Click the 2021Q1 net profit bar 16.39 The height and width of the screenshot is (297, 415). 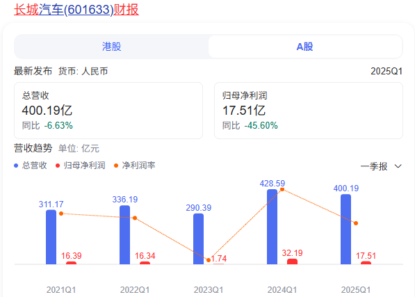71,263
